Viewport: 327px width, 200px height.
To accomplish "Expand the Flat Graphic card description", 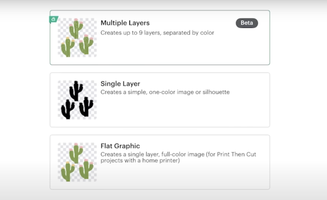I will click(x=160, y=161).
